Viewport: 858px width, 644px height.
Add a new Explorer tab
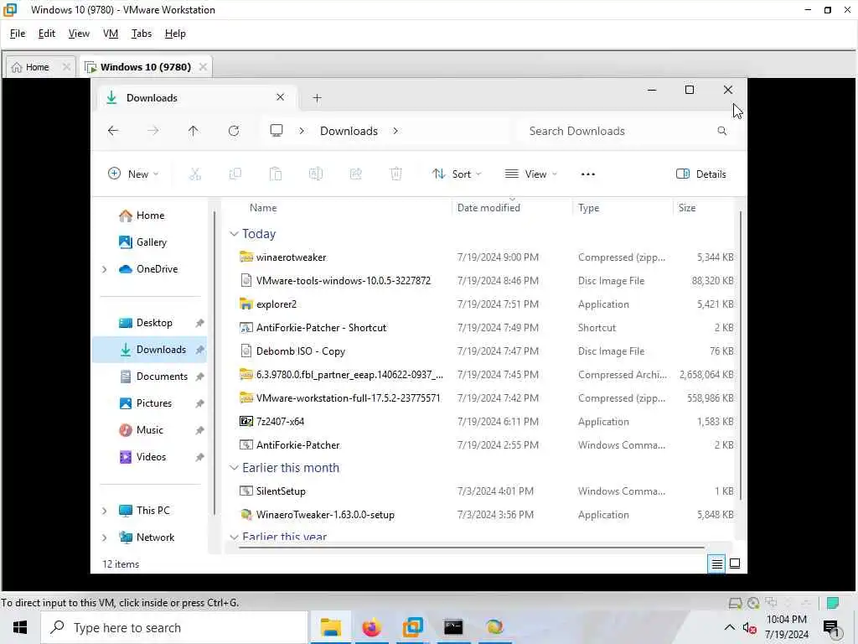tap(317, 98)
